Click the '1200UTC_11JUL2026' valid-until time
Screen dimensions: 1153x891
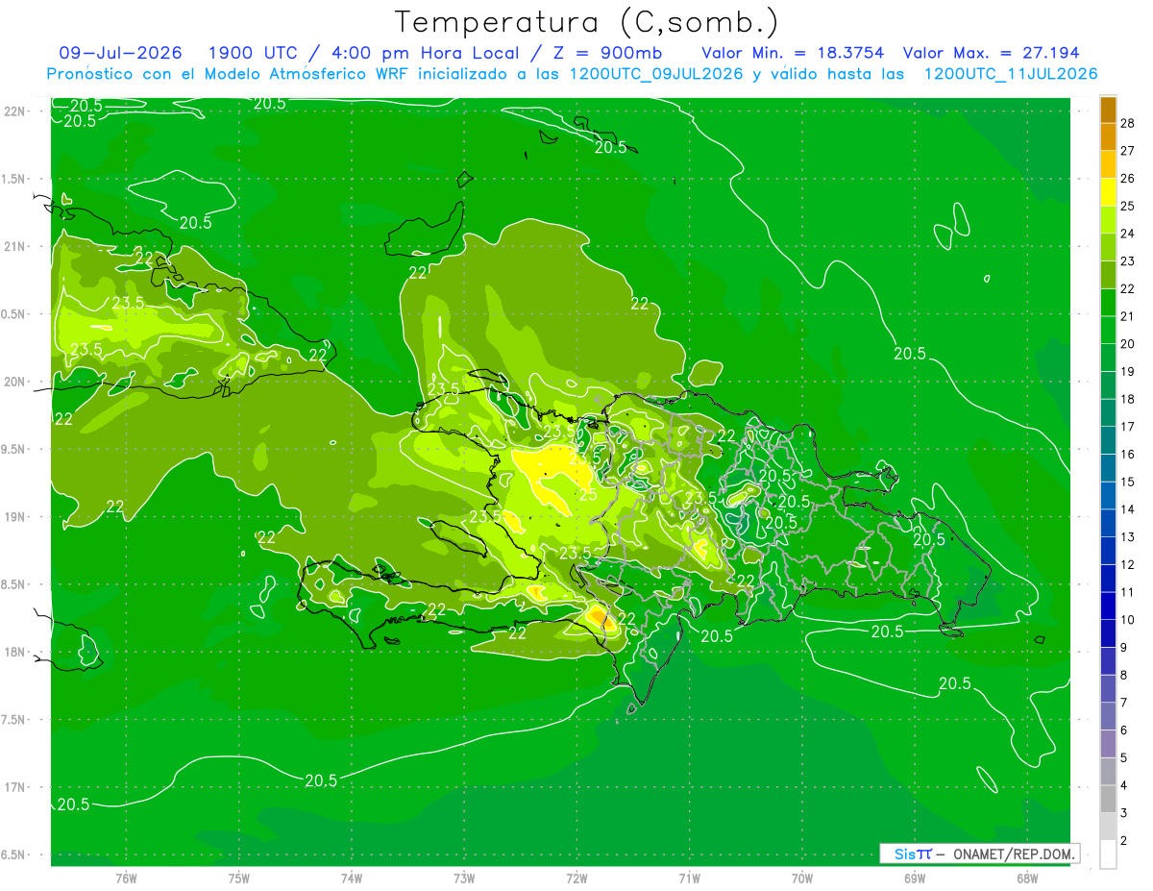coord(1011,74)
